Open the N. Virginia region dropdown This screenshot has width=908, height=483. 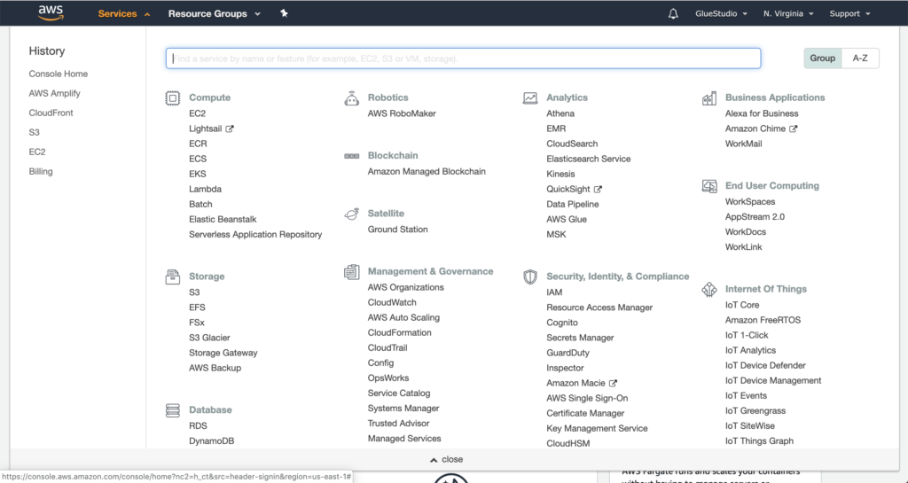click(788, 13)
